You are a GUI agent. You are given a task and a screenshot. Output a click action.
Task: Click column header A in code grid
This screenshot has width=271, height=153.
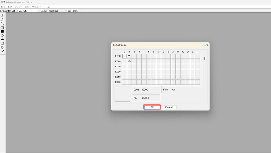point(173,52)
